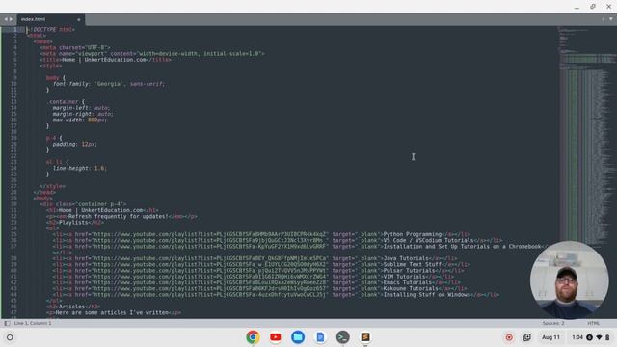
Task: Click the title text Home | UnkertEducation.com
Action: tap(104, 60)
